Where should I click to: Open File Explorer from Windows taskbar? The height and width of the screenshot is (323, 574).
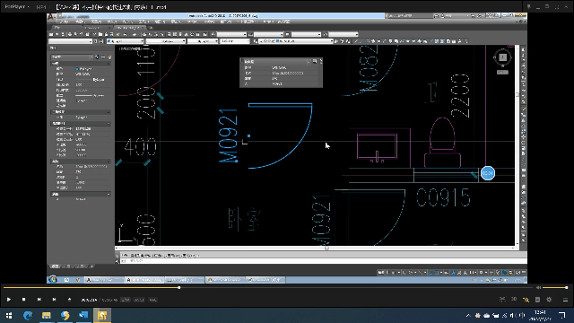(47, 315)
